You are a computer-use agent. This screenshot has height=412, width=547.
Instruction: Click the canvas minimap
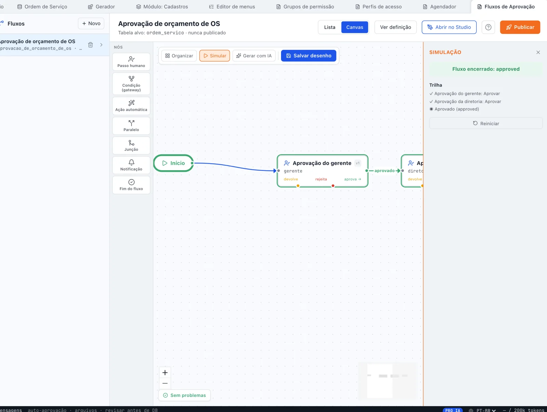point(388,381)
